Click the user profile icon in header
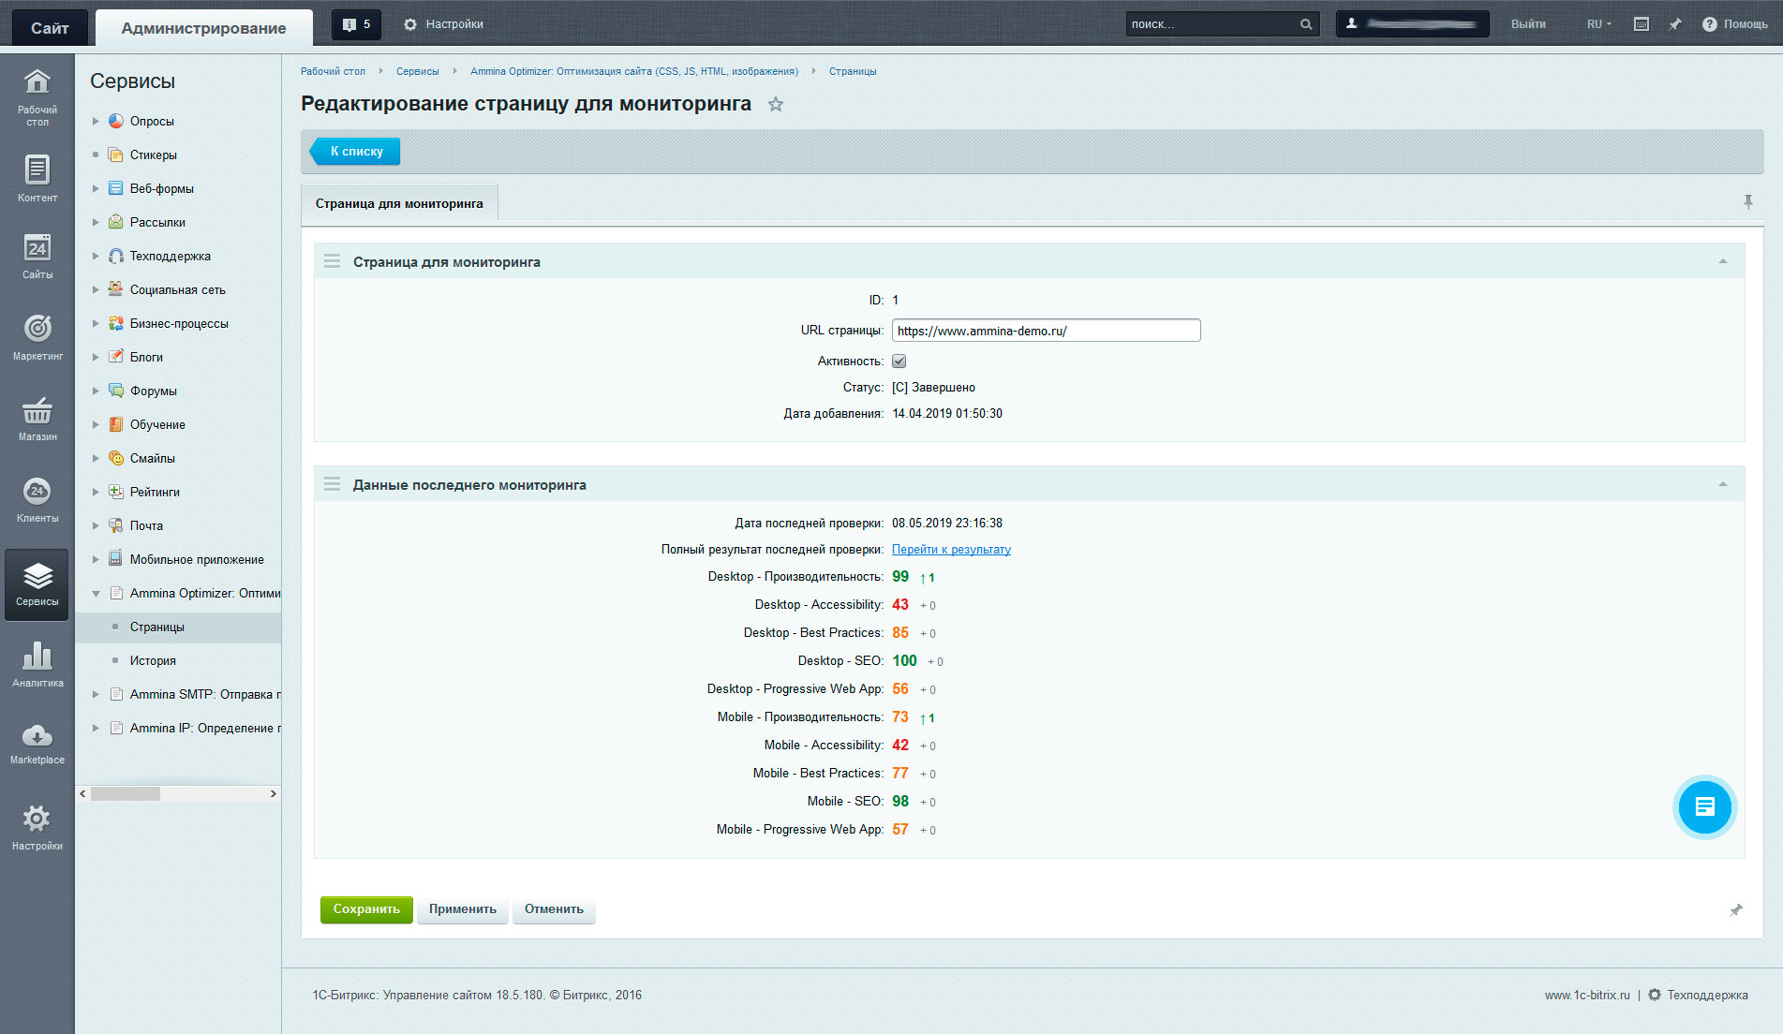The image size is (1783, 1034). pos(1351,24)
